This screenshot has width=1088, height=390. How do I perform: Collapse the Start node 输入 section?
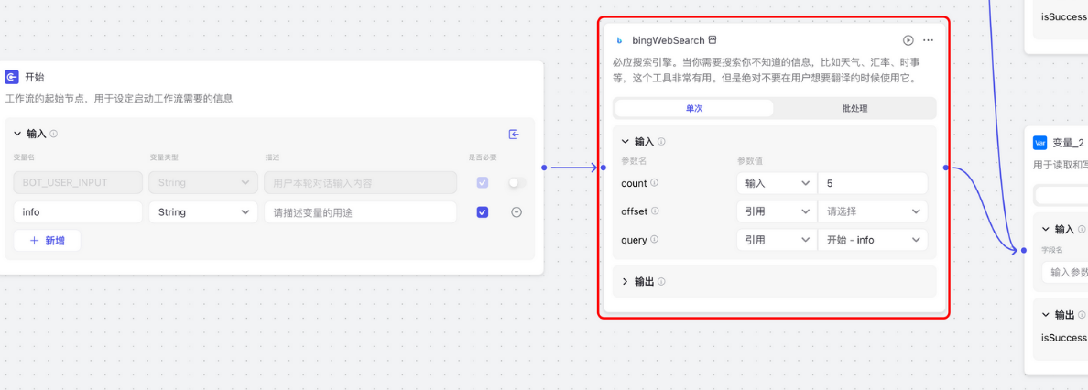click(x=18, y=134)
